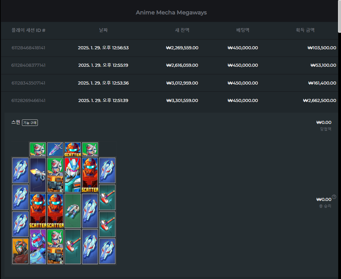Open session row 61128343507141
The width and height of the screenshot is (341, 279).
tap(169, 83)
